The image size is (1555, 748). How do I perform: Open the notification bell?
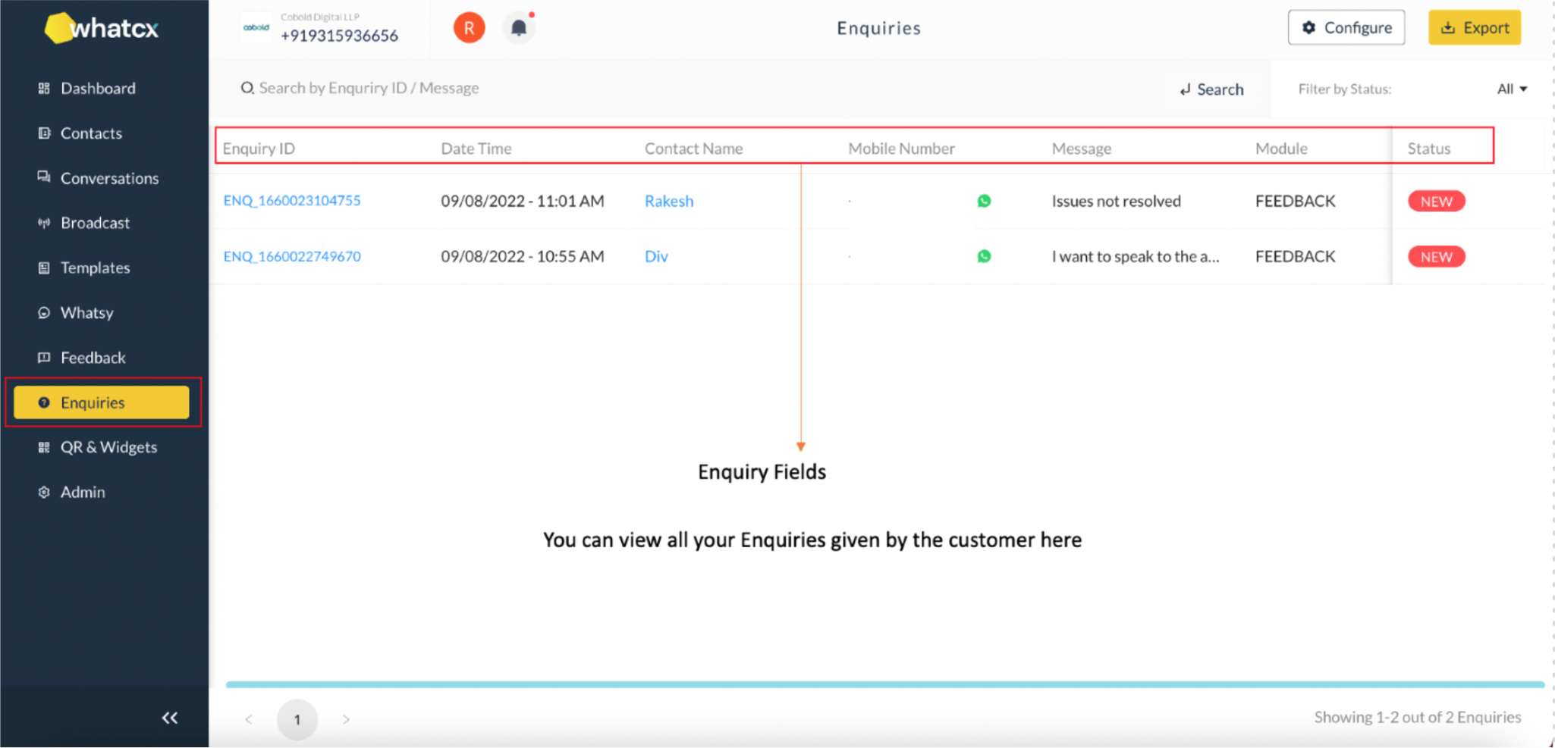coord(519,27)
